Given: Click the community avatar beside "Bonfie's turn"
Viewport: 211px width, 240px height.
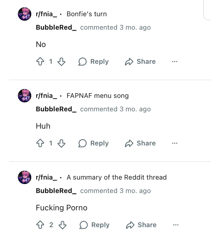Looking at the screenshot, I should tap(25, 14).
